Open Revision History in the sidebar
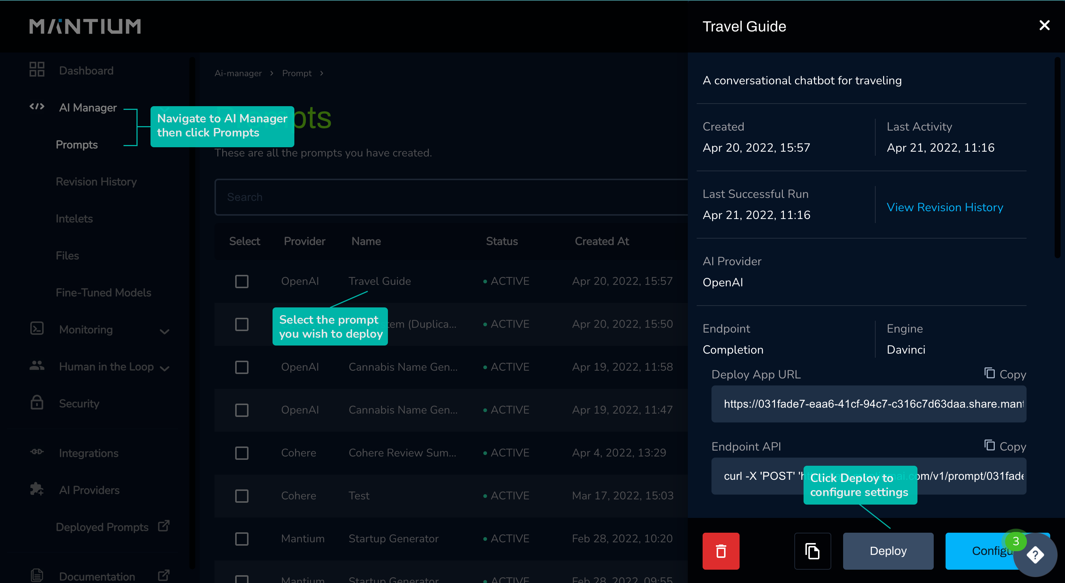Screen dimensions: 1065x583 click(x=96, y=182)
